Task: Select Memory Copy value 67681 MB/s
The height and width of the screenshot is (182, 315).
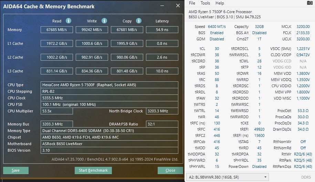Action: click(127, 30)
